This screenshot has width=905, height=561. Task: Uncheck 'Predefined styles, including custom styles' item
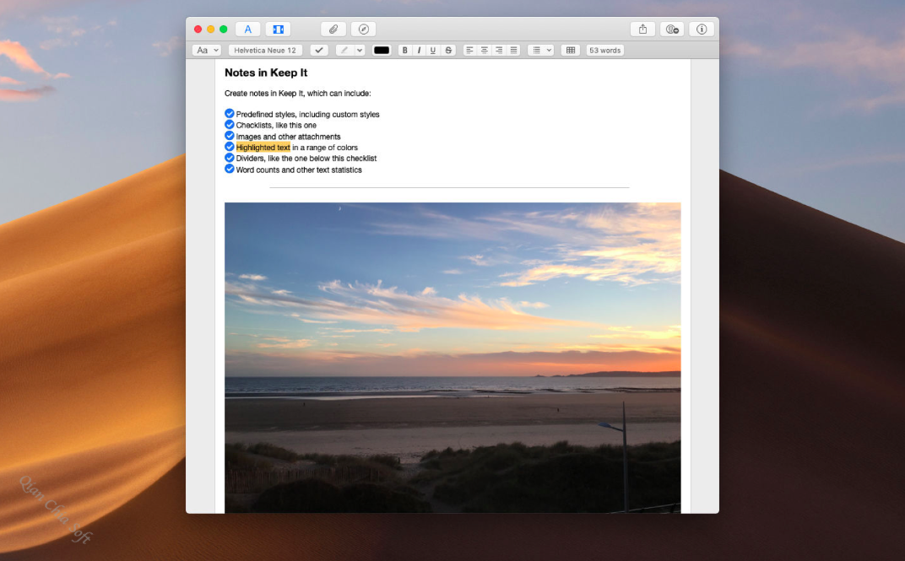229,114
